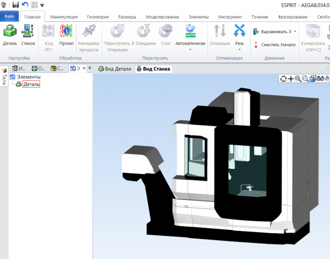Open the Инструмент ribbon tab
This screenshot has height=259, width=330.
(230, 17)
